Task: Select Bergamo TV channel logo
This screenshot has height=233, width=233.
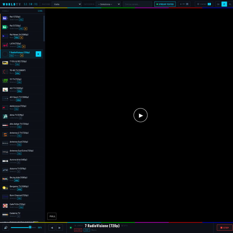Action: pos(5,188)
